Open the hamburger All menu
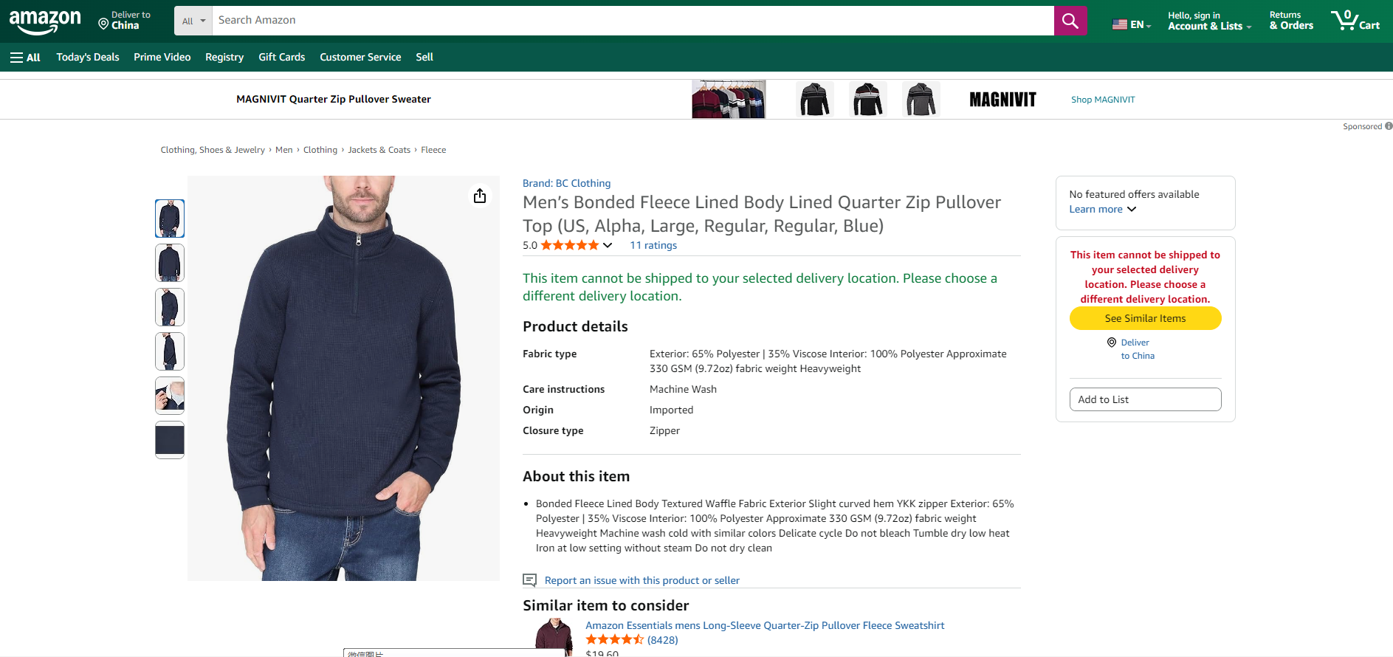The image size is (1393, 657). click(x=25, y=58)
